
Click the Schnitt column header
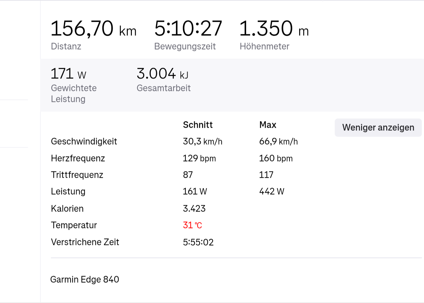(x=198, y=125)
